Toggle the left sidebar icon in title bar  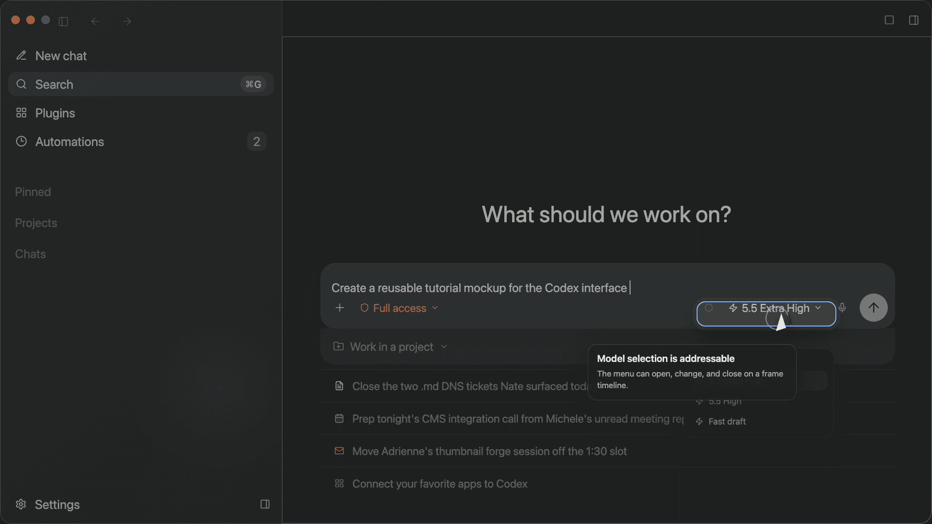coord(63,21)
